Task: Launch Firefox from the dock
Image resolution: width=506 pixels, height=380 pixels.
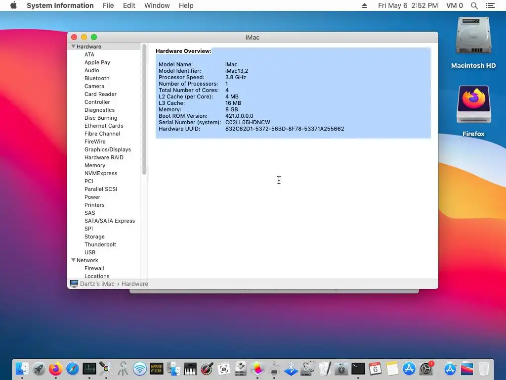Action: (x=55, y=369)
